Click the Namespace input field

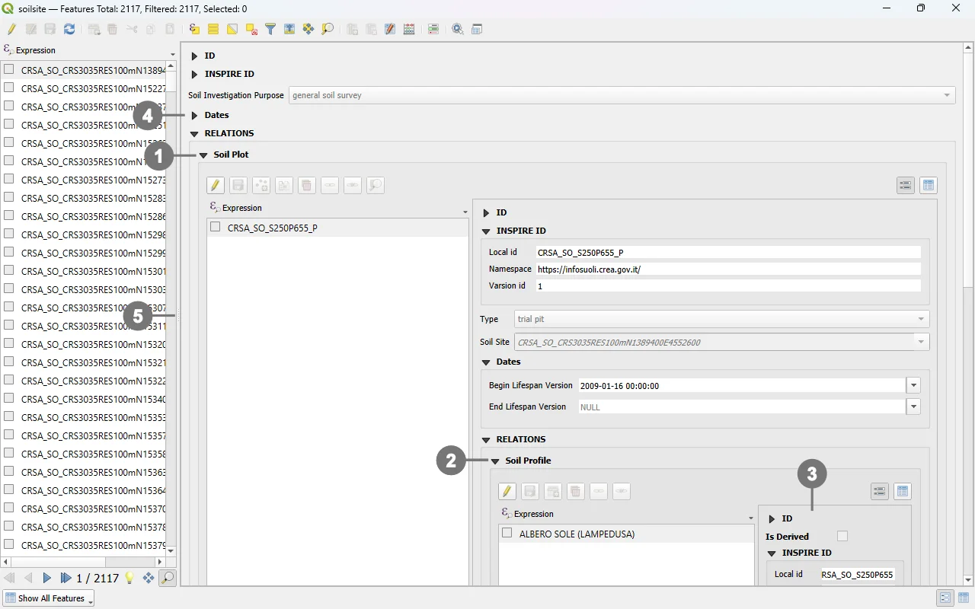pyautogui.click(x=727, y=269)
